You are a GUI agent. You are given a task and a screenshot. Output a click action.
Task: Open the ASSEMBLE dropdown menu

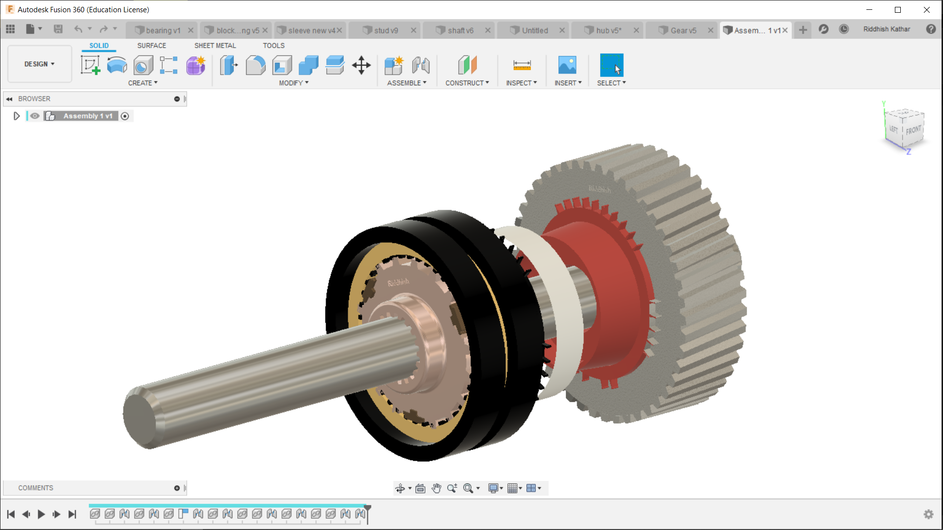pyautogui.click(x=407, y=83)
